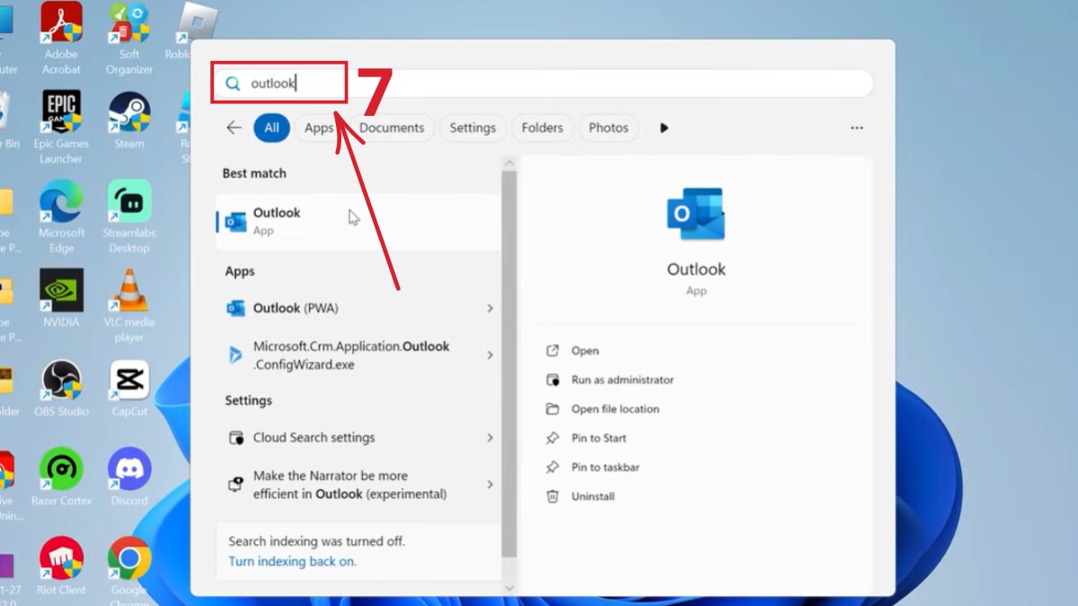The height and width of the screenshot is (606, 1078).
Task: Open CapCut desktop shortcut
Action: (129, 388)
